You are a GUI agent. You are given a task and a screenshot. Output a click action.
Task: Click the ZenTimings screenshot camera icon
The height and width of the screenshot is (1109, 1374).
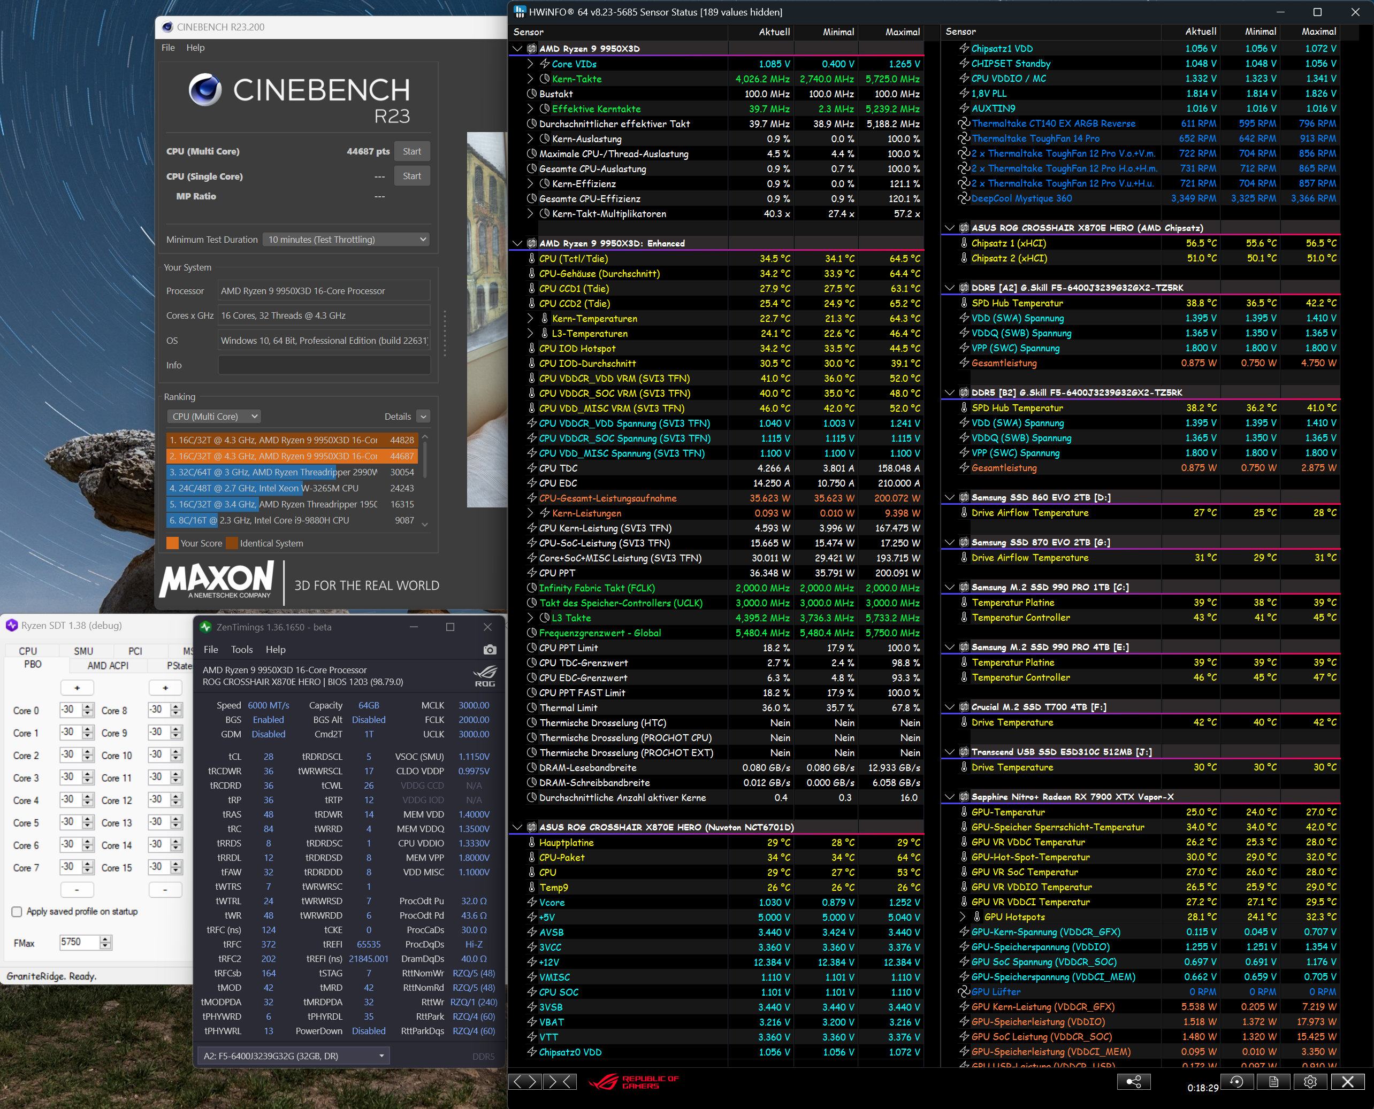pyautogui.click(x=490, y=650)
